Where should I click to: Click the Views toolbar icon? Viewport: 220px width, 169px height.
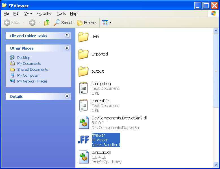pyautogui.click(x=105, y=23)
